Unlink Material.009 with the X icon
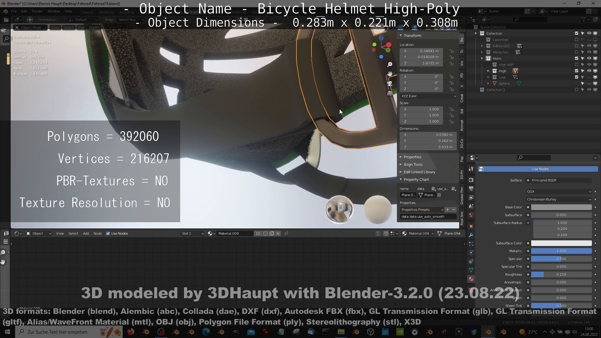Screen dimensions: 601x338 [x=278, y=233]
